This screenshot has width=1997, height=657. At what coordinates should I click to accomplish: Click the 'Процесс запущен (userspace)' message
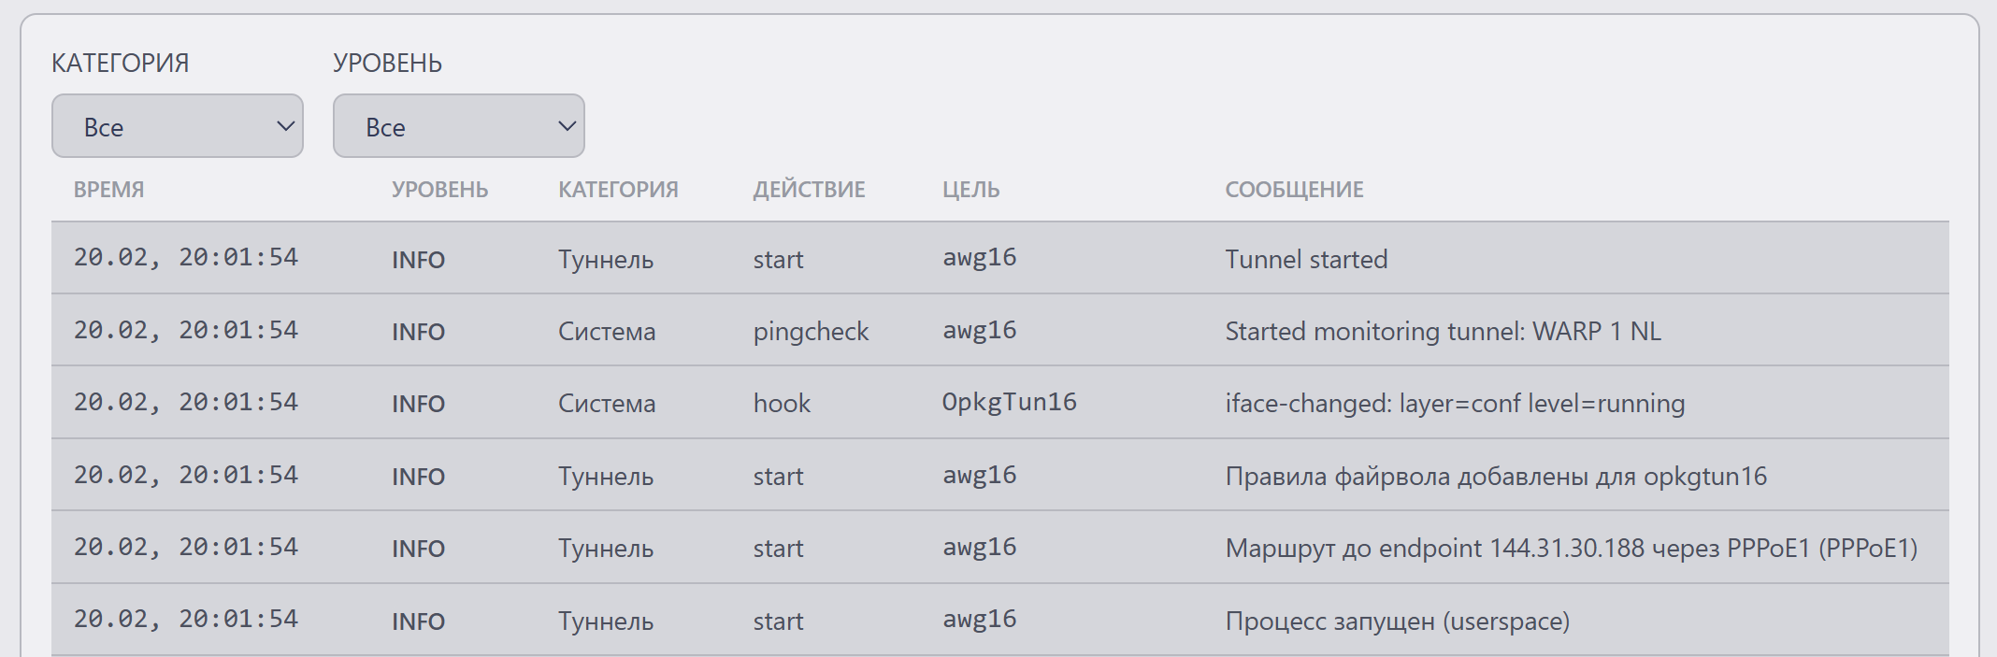point(1397,621)
